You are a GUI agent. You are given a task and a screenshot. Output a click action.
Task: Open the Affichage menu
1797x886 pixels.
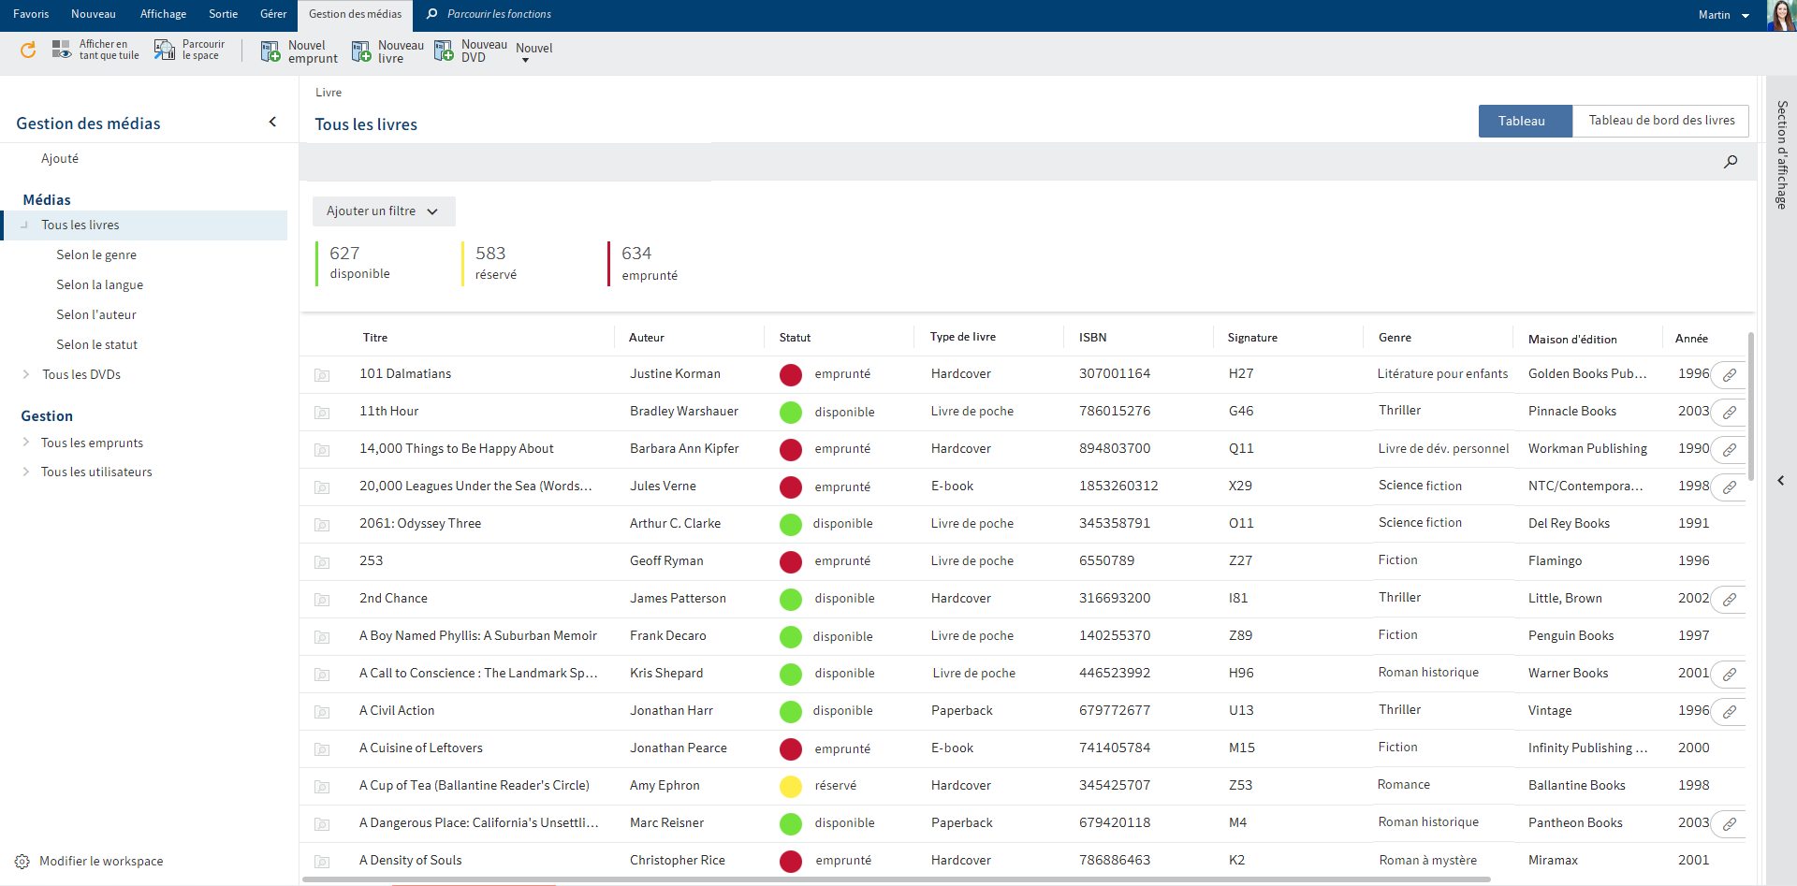pos(163,14)
